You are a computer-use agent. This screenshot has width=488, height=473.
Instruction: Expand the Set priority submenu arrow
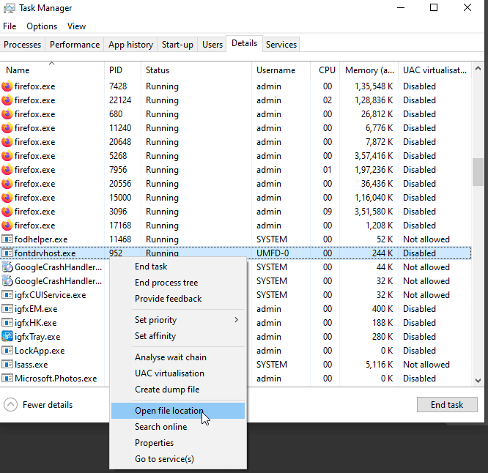coord(237,320)
